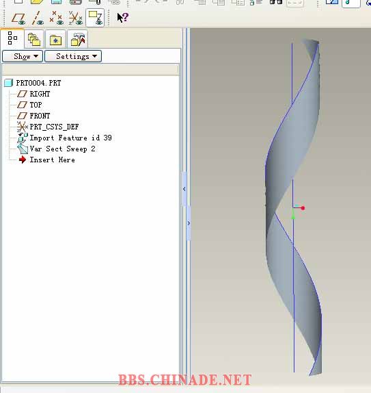Viewport: 371px width, 393px height.
Task: Toggle coordinate systems display icon
Action: [x=75, y=18]
